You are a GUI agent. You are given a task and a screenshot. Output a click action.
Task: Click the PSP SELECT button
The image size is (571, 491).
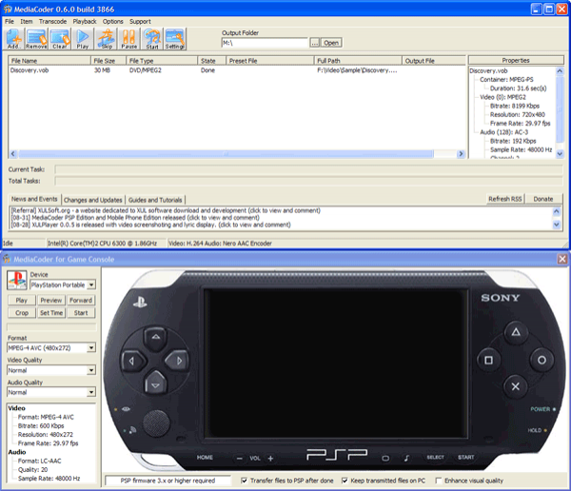pyautogui.click(x=435, y=457)
